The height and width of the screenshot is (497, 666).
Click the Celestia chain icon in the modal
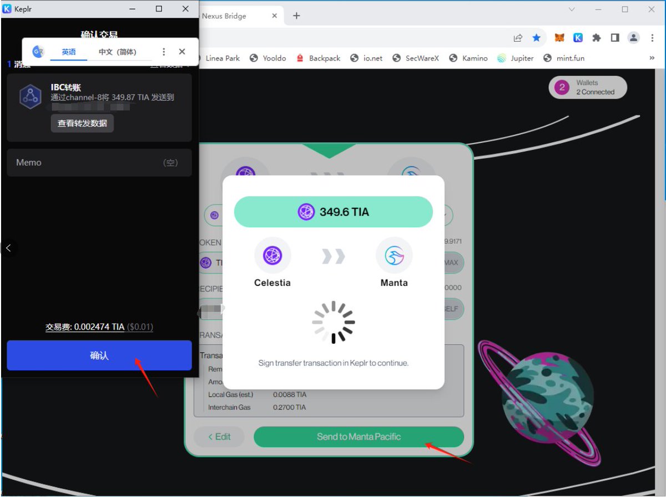[x=273, y=255]
